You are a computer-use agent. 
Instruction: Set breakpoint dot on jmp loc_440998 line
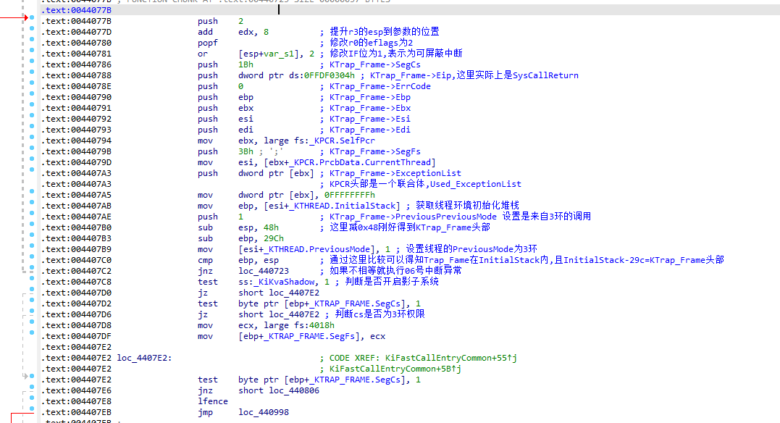click(32, 412)
